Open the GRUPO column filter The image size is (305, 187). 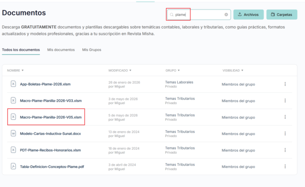click(x=173, y=70)
